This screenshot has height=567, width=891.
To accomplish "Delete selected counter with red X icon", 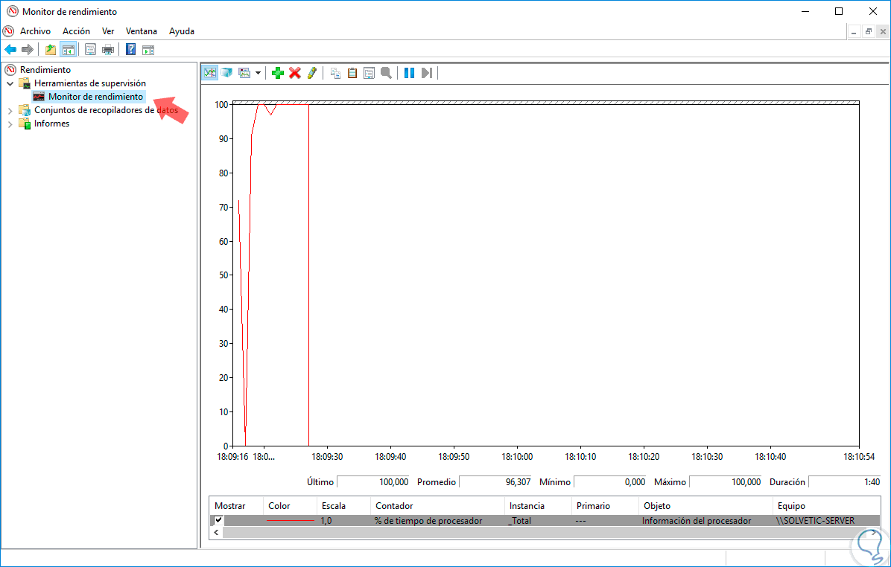I will (x=295, y=73).
